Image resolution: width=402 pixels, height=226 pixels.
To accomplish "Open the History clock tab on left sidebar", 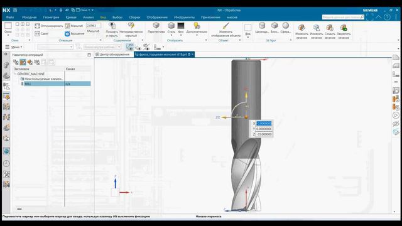I will (6, 163).
